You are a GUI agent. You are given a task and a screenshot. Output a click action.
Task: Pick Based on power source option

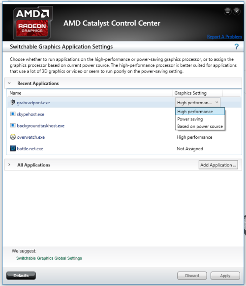[200, 126]
